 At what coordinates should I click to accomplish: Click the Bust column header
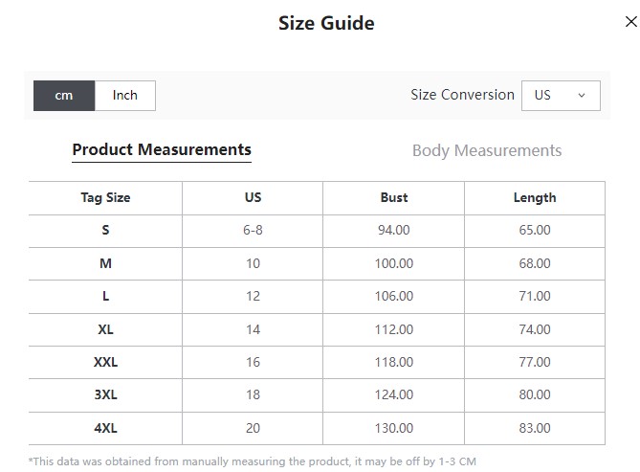394,197
